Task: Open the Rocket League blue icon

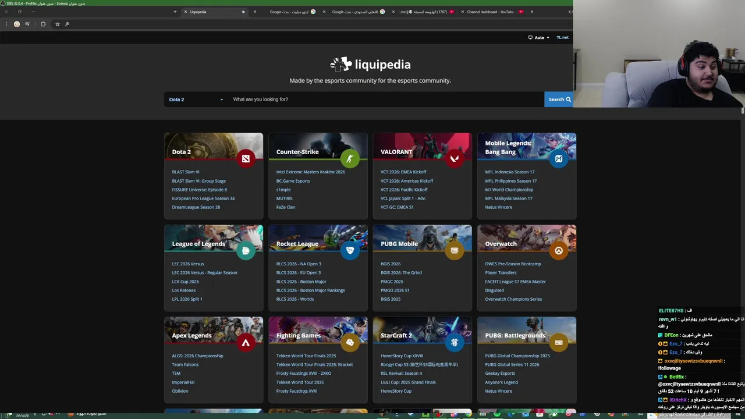Action: coord(350,250)
